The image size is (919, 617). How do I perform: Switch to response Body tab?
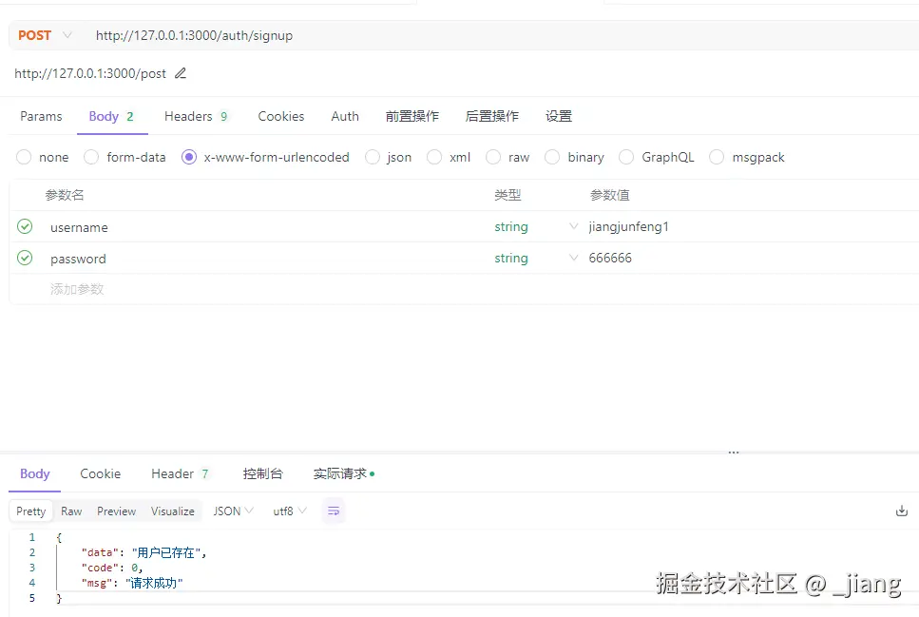34,473
